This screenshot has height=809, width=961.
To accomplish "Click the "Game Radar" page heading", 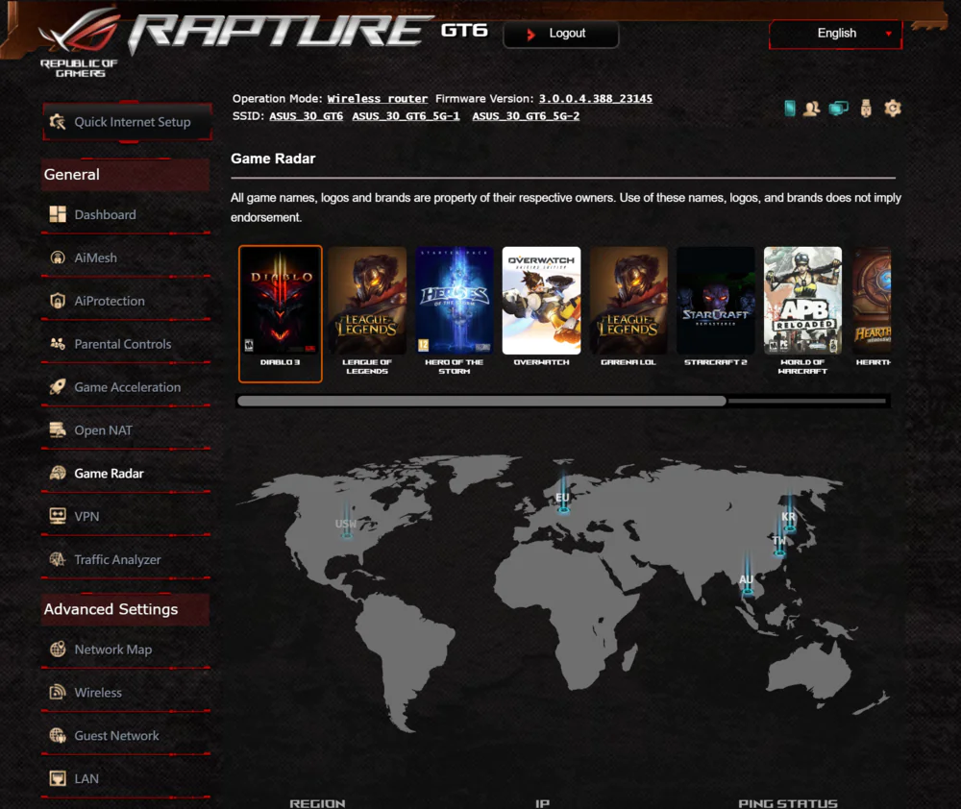I will [273, 159].
